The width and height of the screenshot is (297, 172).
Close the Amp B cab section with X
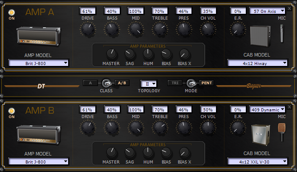click(x=289, y=107)
